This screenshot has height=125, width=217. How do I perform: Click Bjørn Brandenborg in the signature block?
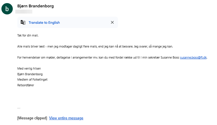[x=30, y=74]
